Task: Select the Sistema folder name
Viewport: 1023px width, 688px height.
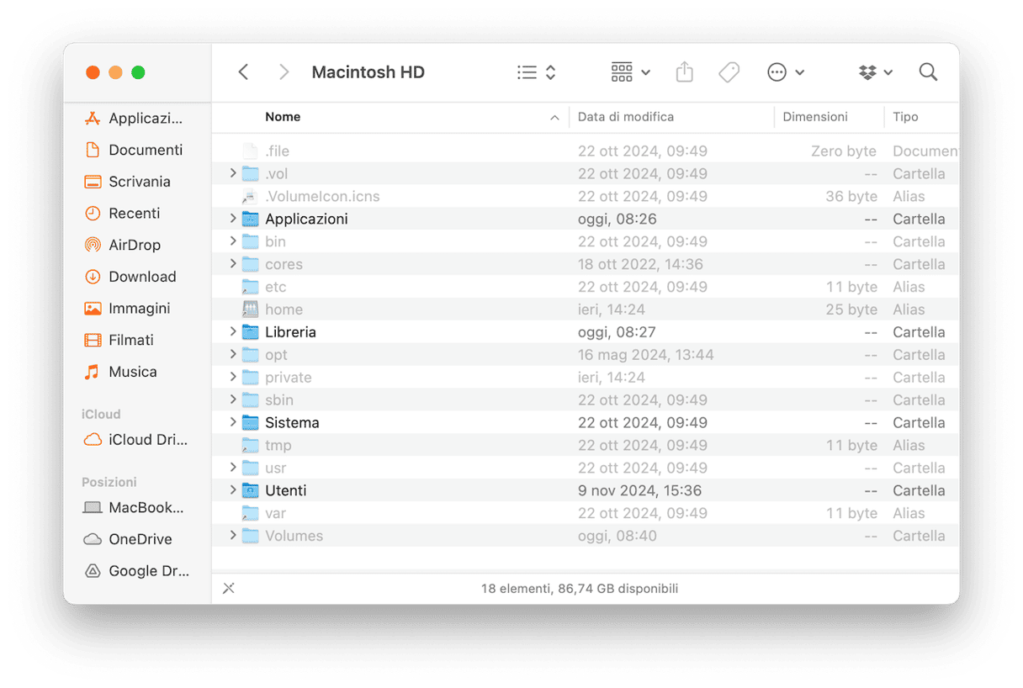Action: (x=292, y=423)
